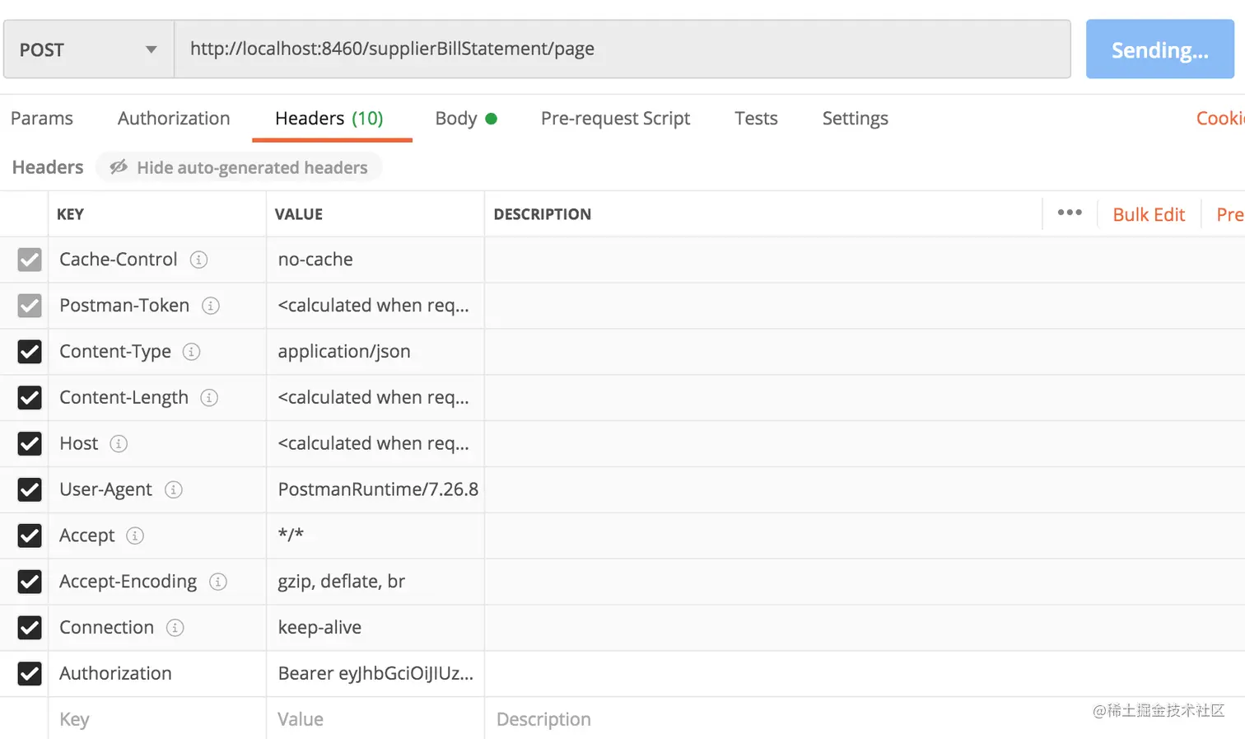This screenshot has width=1245, height=739.
Task: Click the empty Key input field
Action: tap(156, 719)
